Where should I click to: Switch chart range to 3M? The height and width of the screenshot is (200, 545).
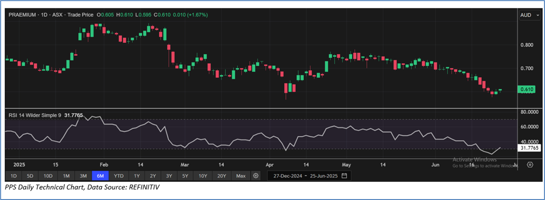coord(83,176)
